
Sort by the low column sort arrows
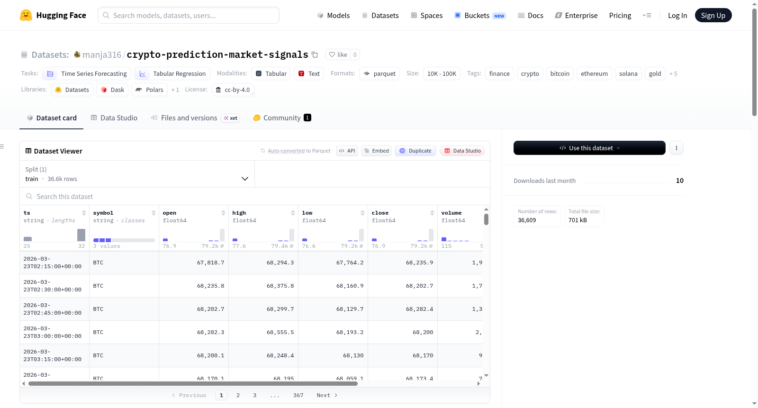(362, 213)
